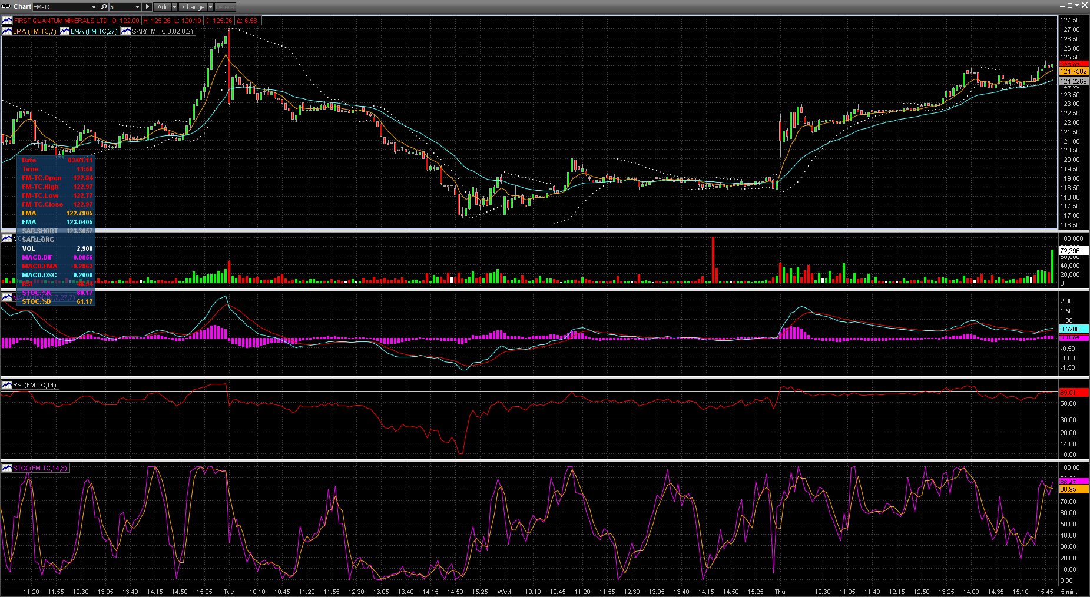Click the Thu day marker on time axis

[x=780, y=592]
